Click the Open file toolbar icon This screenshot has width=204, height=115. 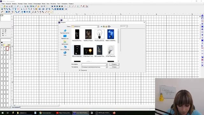(x=4, y=6)
